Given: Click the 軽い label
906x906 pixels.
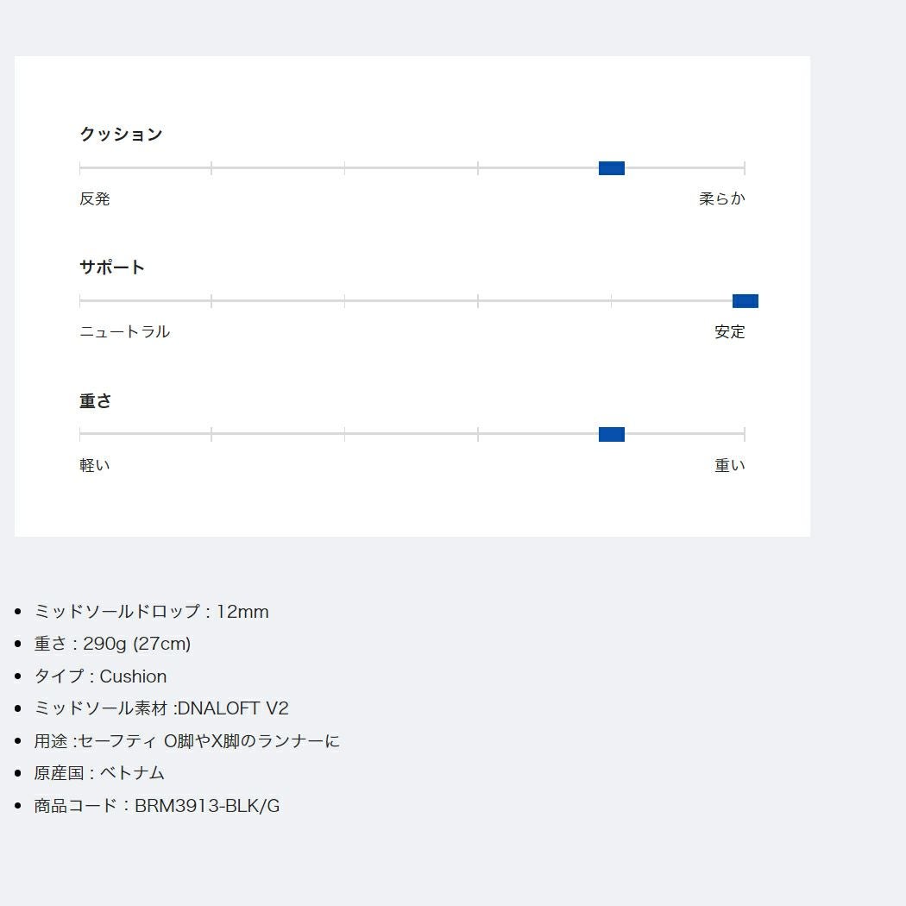Looking at the screenshot, I should pyautogui.click(x=95, y=466).
